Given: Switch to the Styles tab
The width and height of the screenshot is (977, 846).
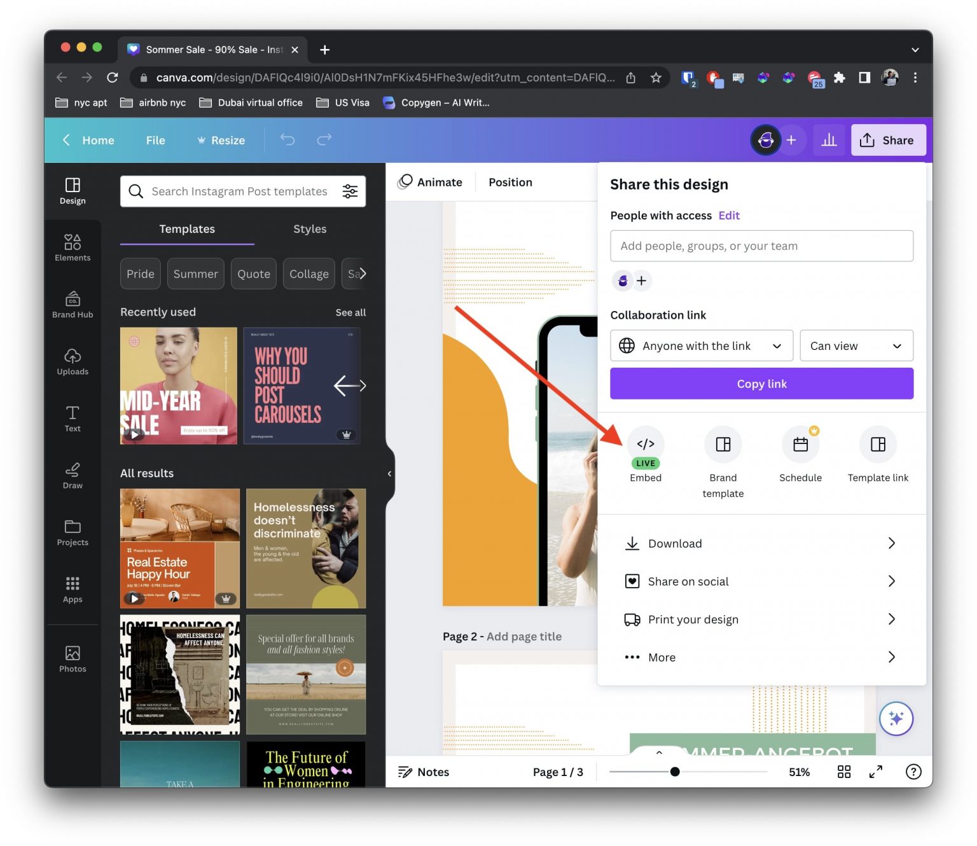Looking at the screenshot, I should [310, 229].
